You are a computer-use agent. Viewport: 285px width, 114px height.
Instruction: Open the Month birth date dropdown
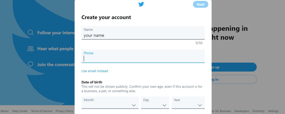[x=110, y=103]
